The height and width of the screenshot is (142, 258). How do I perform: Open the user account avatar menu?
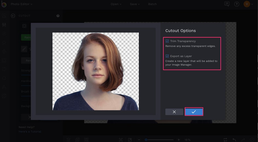coord(247,4)
